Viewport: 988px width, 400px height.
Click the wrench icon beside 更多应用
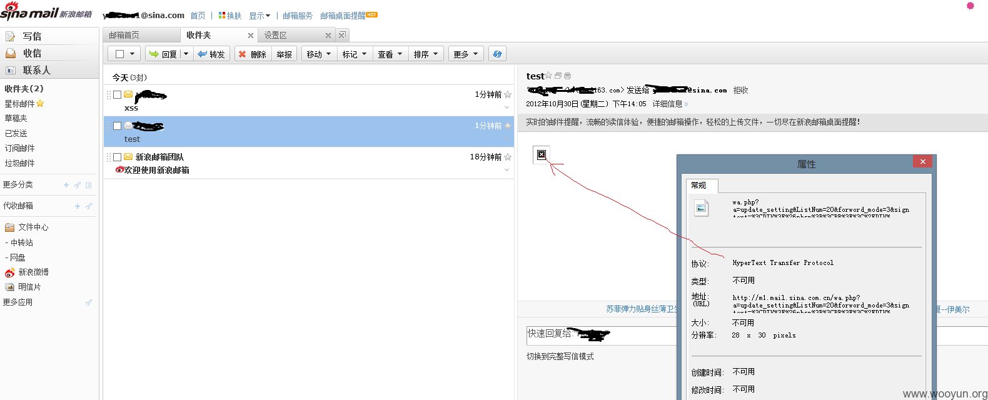(89, 302)
